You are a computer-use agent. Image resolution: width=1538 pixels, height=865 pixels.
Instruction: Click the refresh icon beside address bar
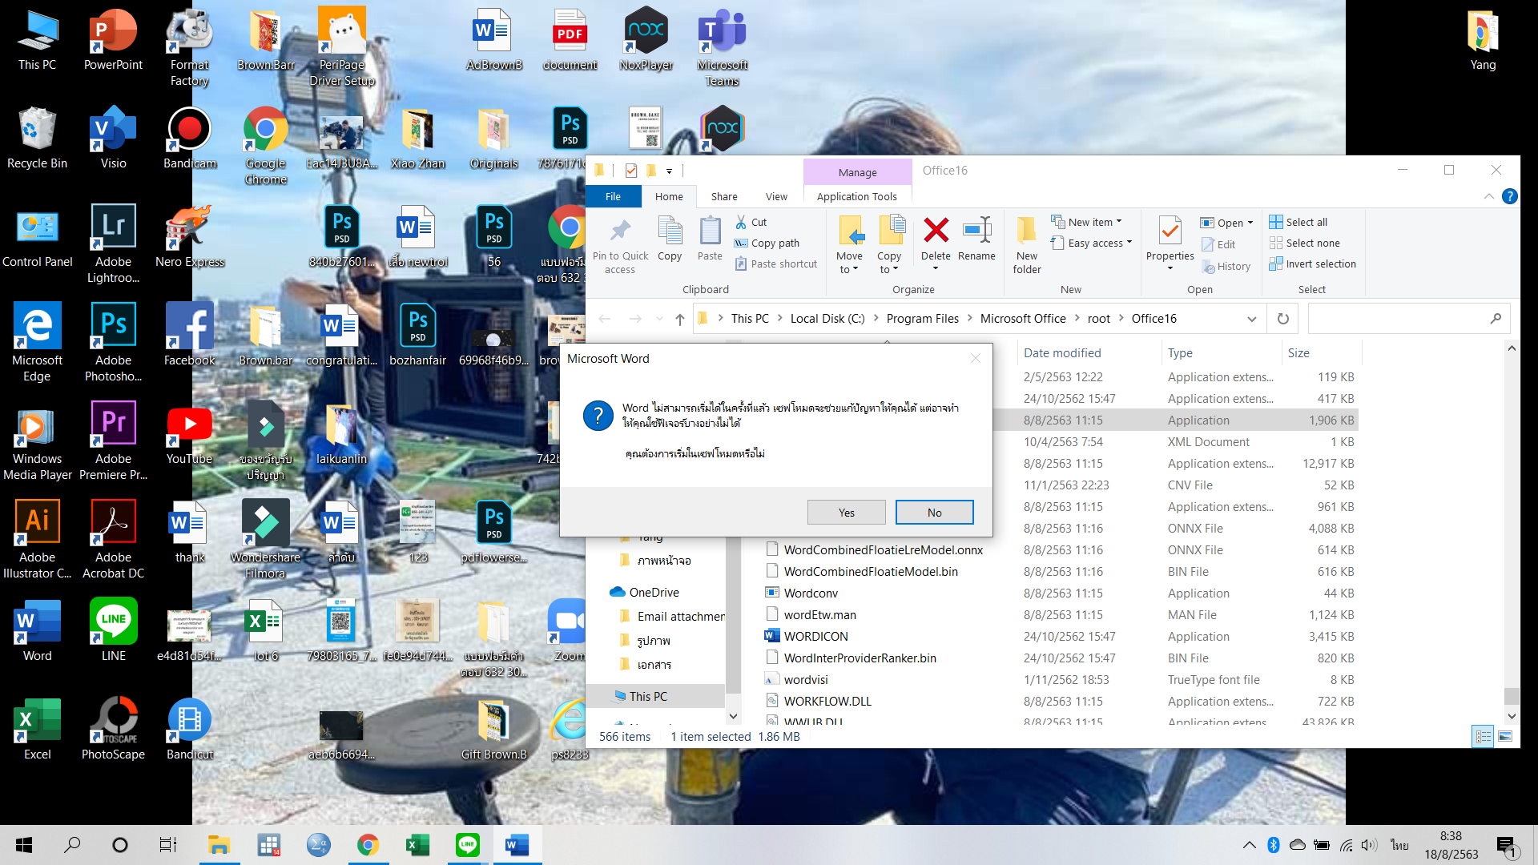click(x=1283, y=319)
